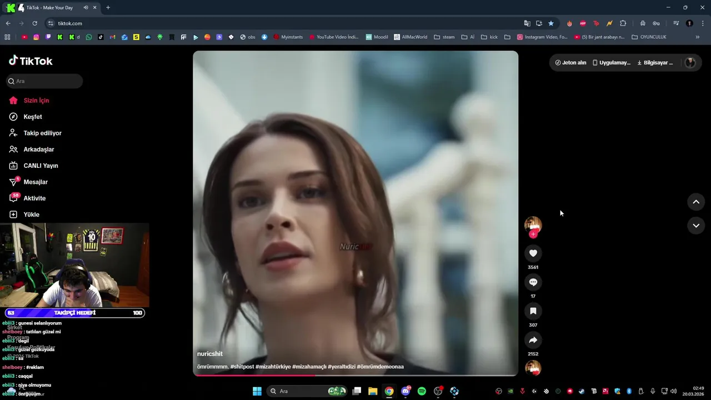Open the Windows Start menu
The image size is (711, 400).
pyautogui.click(x=257, y=391)
